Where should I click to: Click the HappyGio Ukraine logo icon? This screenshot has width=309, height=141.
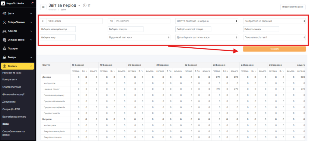[x=3, y=3]
